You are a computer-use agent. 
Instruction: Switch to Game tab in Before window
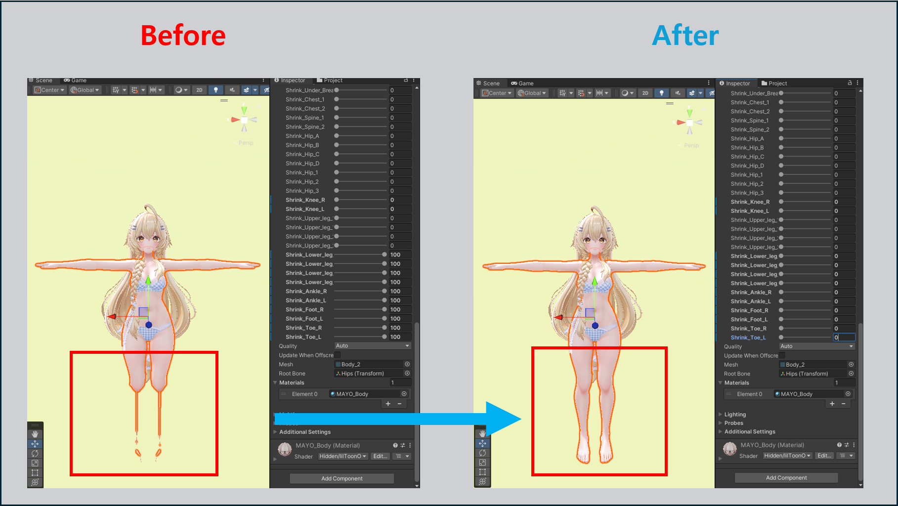(x=75, y=81)
